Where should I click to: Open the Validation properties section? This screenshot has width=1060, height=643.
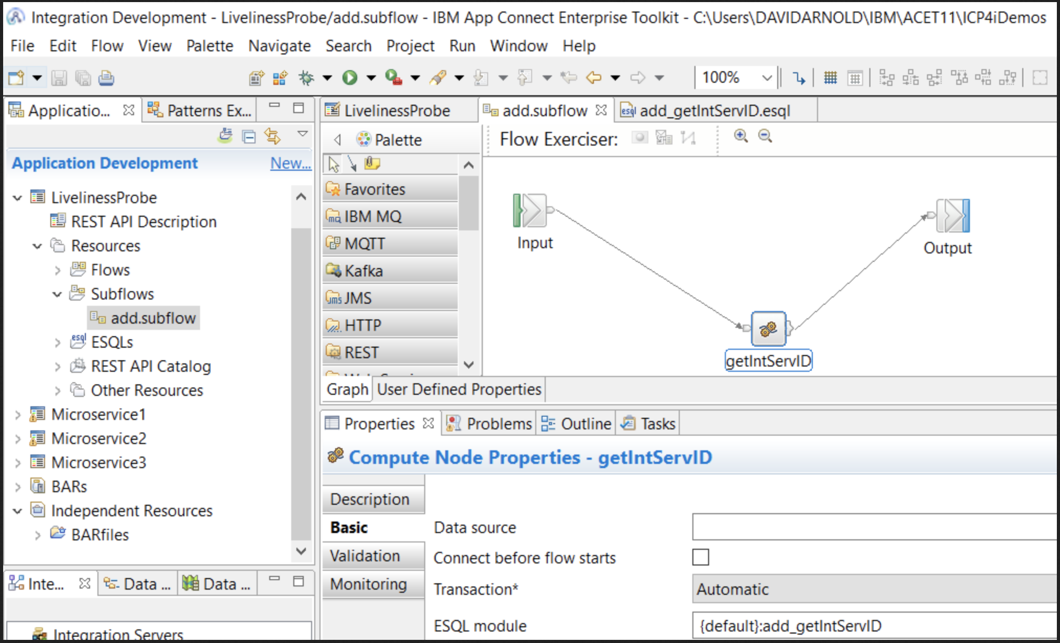366,556
